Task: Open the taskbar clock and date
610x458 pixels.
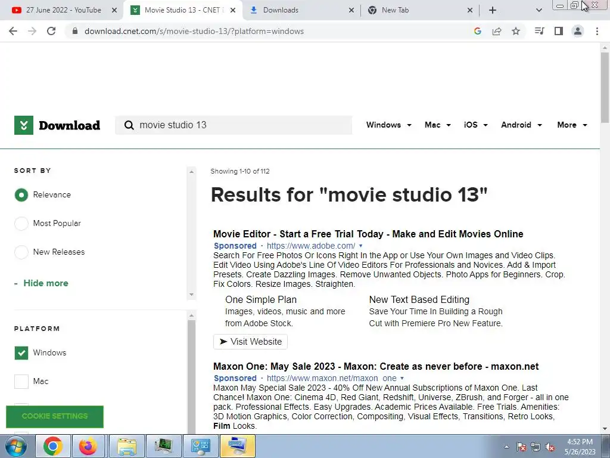Action: coord(580,447)
